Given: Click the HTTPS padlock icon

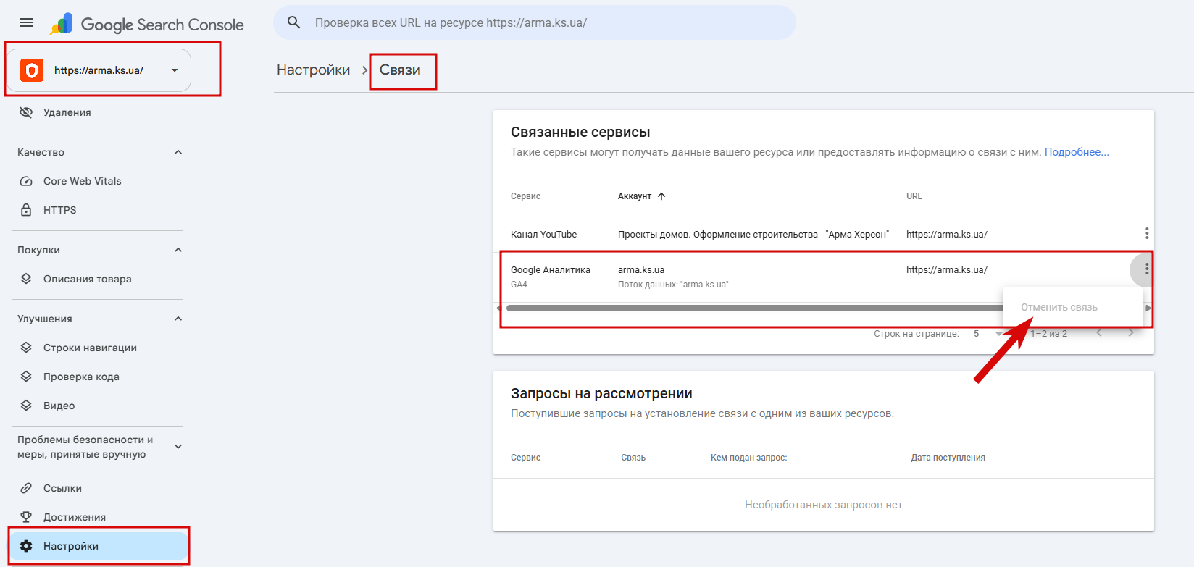Looking at the screenshot, I should pyautogui.click(x=26, y=210).
